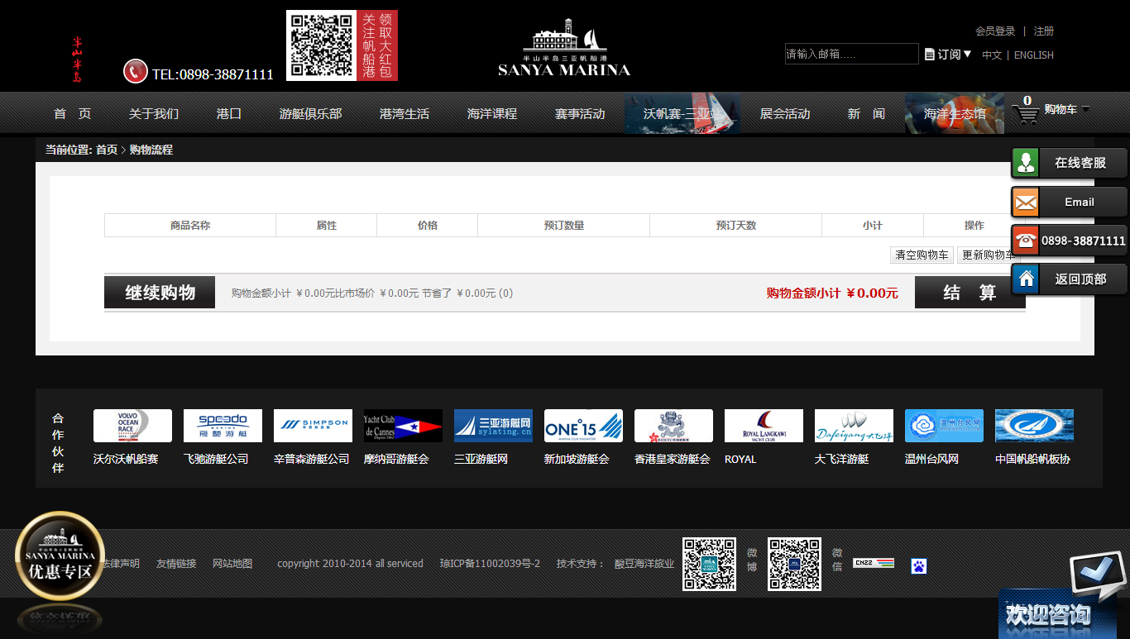This screenshot has width=1130, height=639.
Task: Click the Baidu paw icon in the footer
Action: coord(918,565)
